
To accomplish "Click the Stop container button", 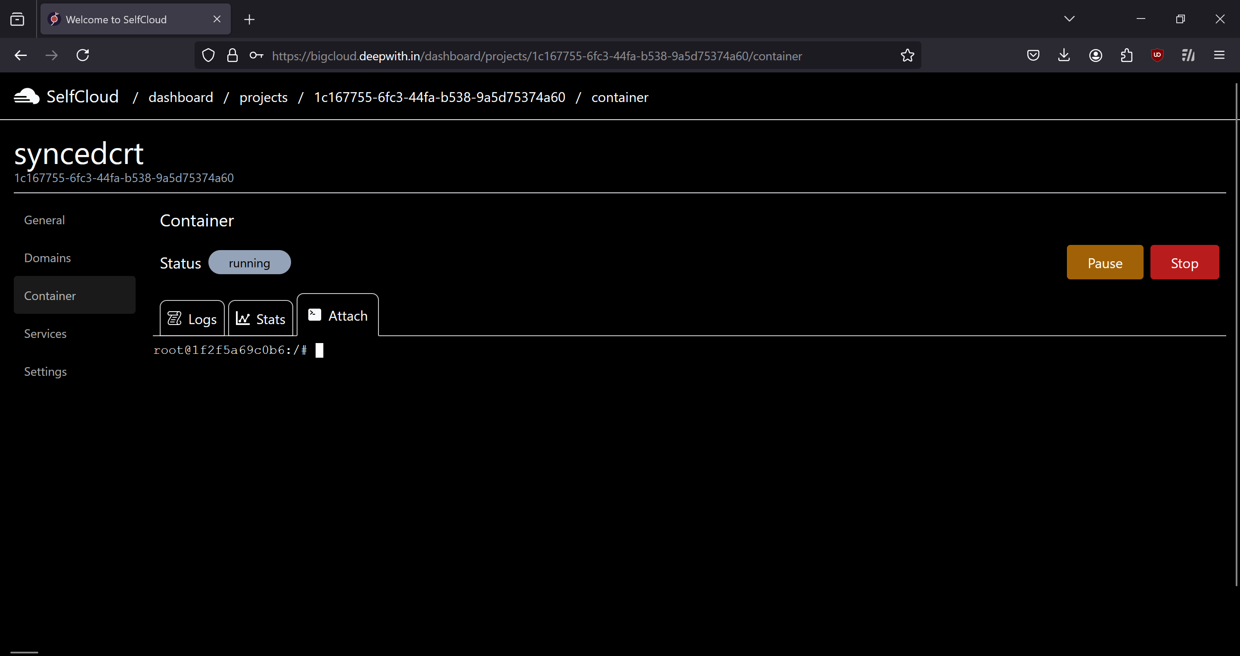I will 1184,263.
